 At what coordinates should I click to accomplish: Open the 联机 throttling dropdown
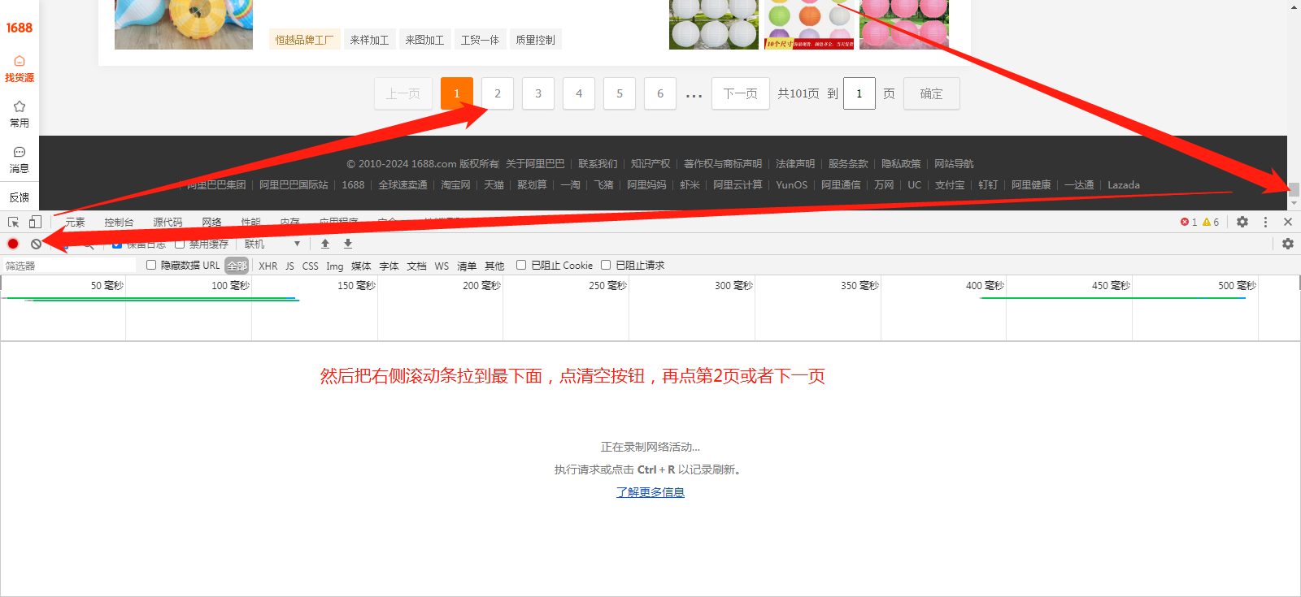click(272, 244)
